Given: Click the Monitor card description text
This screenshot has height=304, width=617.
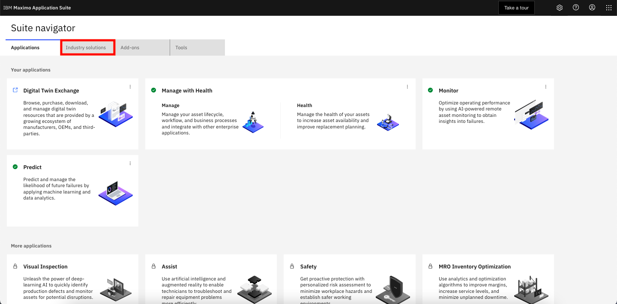Looking at the screenshot, I should 474,112.
